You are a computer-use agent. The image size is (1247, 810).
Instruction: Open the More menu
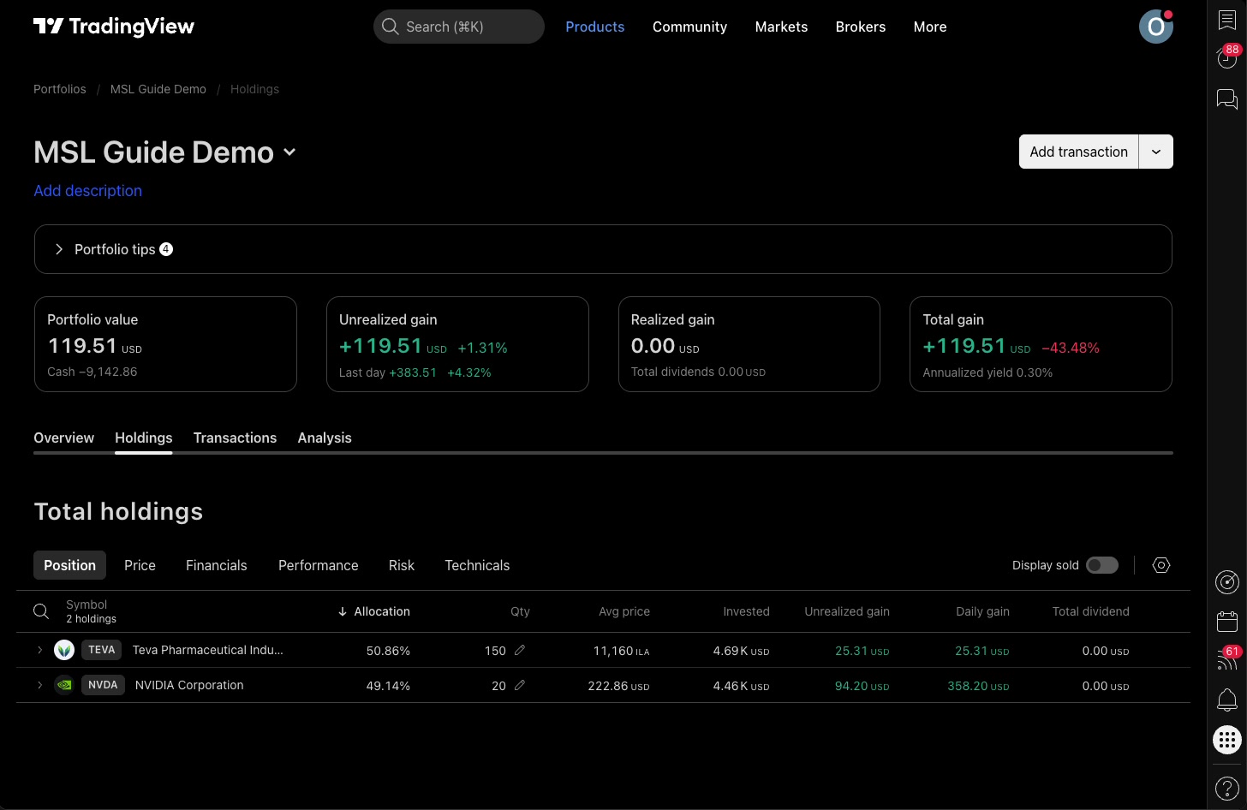coord(930,27)
